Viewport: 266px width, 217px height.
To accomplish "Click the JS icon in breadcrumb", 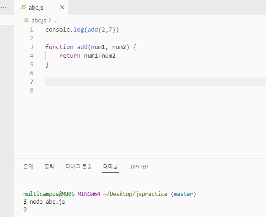I will [26, 20].
